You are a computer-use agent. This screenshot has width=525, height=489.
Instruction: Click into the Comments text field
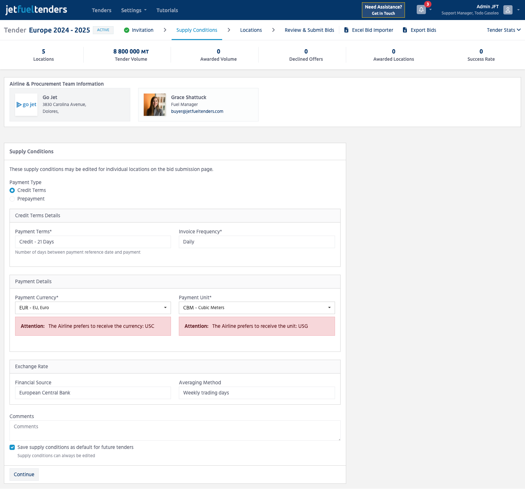[175, 431]
